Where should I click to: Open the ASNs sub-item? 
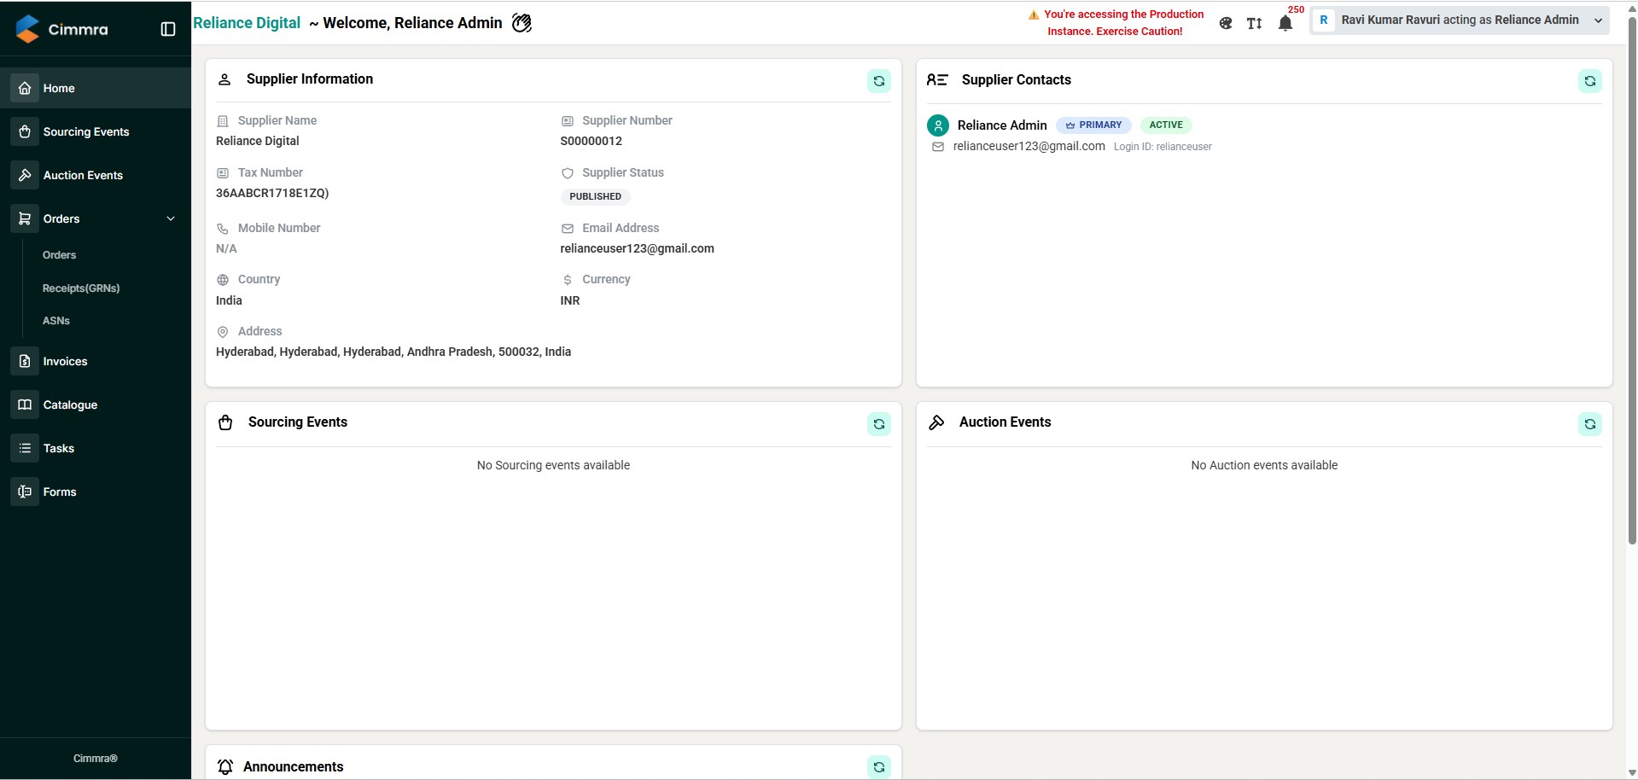point(56,321)
